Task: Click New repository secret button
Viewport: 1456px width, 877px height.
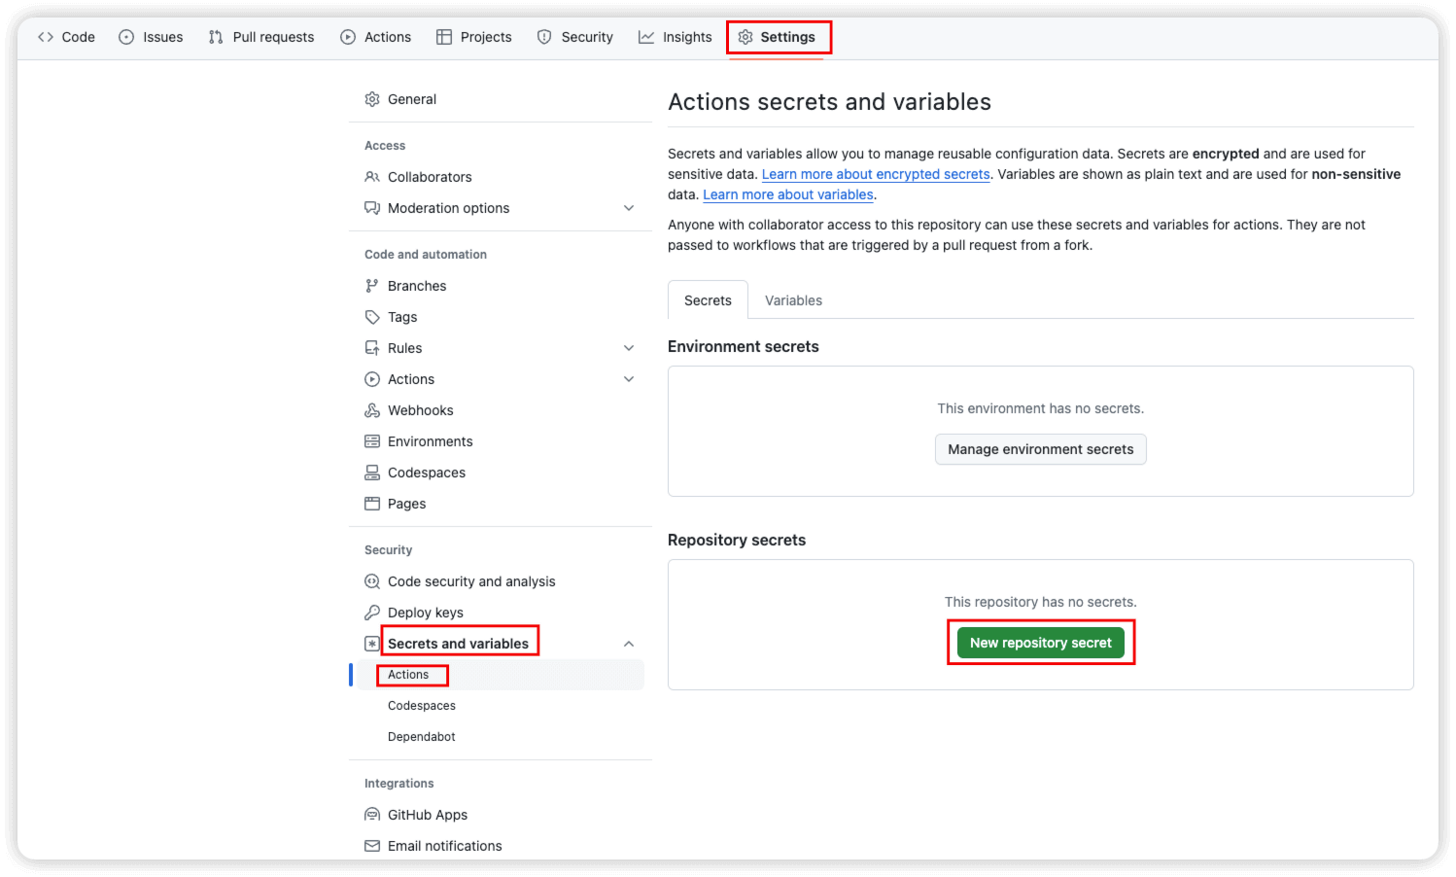Action: (x=1041, y=643)
